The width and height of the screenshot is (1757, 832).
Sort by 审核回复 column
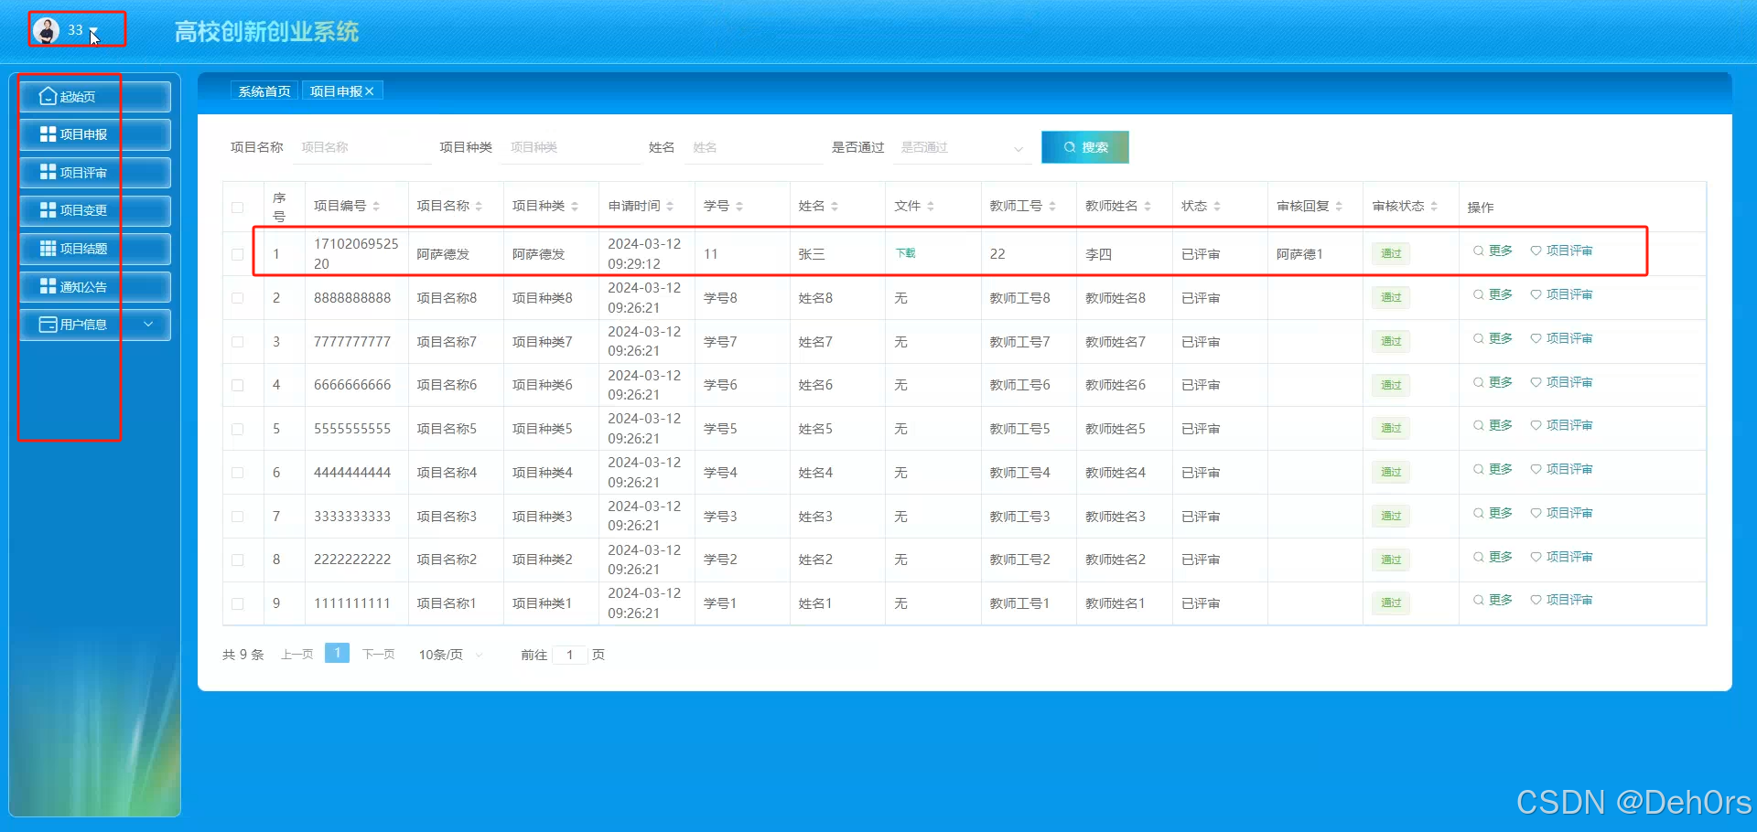click(x=1339, y=207)
